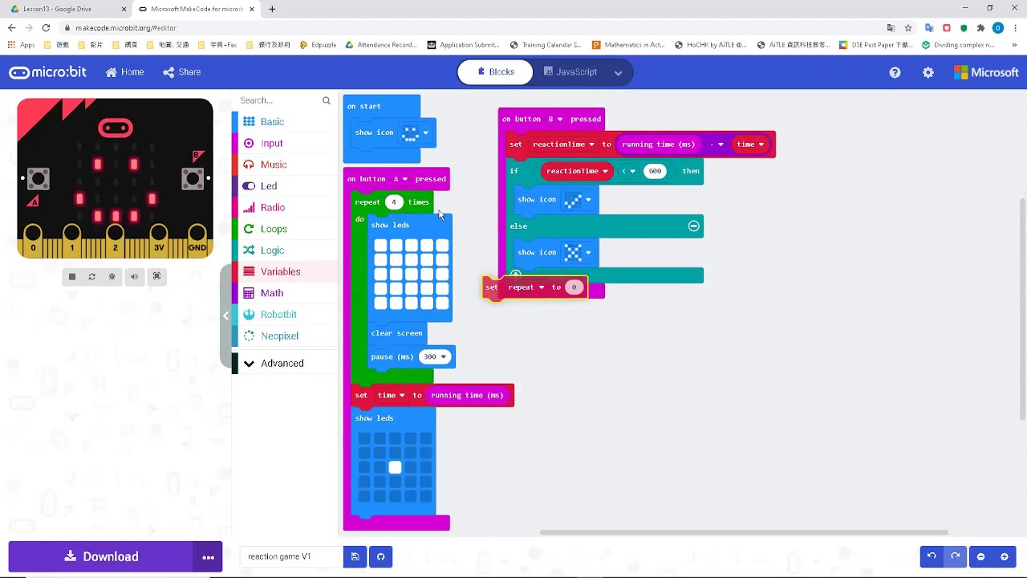The width and height of the screenshot is (1027, 578).
Task: Open time variable dropdown in set time block
Action: [x=391, y=395]
